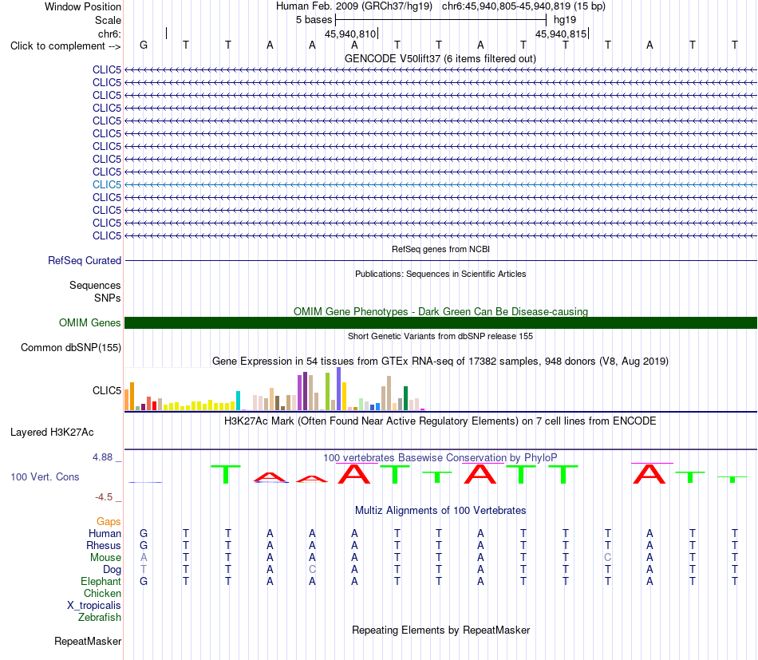The width and height of the screenshot is (758, 660).
Task: Click Multiz Alignments of 100 Vertebrates title
Action: click(440, 510)
